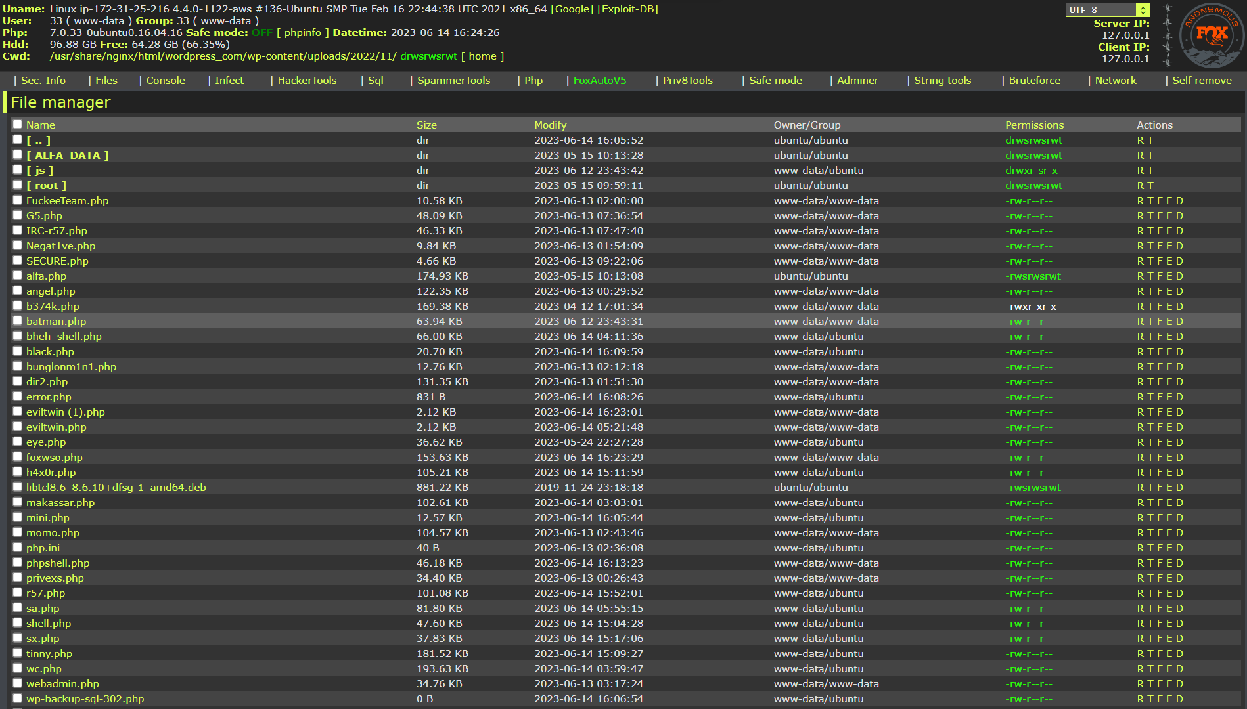Click the T action for angel.php

(1150, 291)
